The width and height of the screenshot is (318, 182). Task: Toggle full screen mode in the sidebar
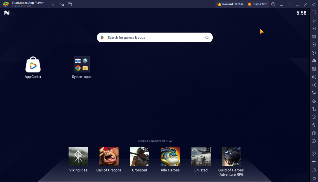pos(314,12)
